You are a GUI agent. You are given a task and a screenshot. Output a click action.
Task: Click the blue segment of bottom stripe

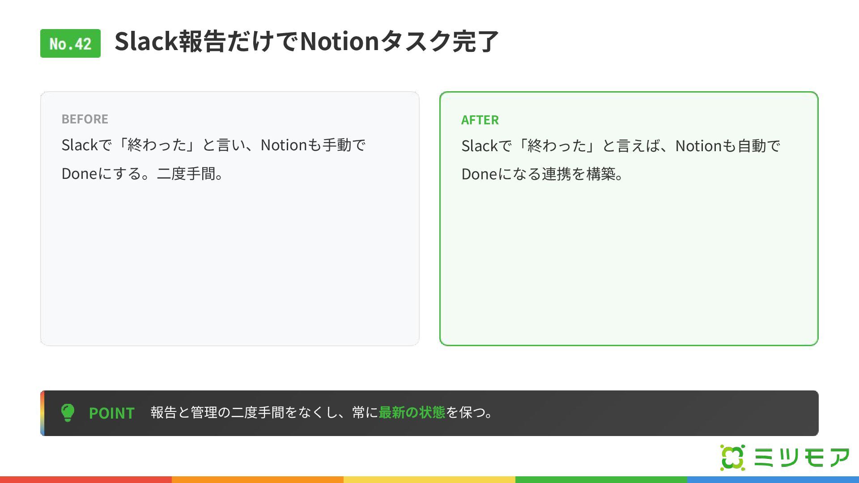(x=773, y=479)
